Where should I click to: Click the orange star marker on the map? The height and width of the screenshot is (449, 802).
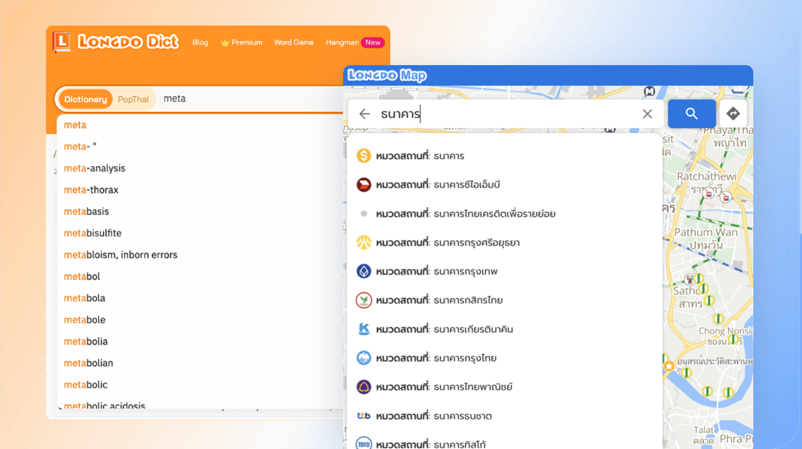pyautogui.click(x=669, y=366)
